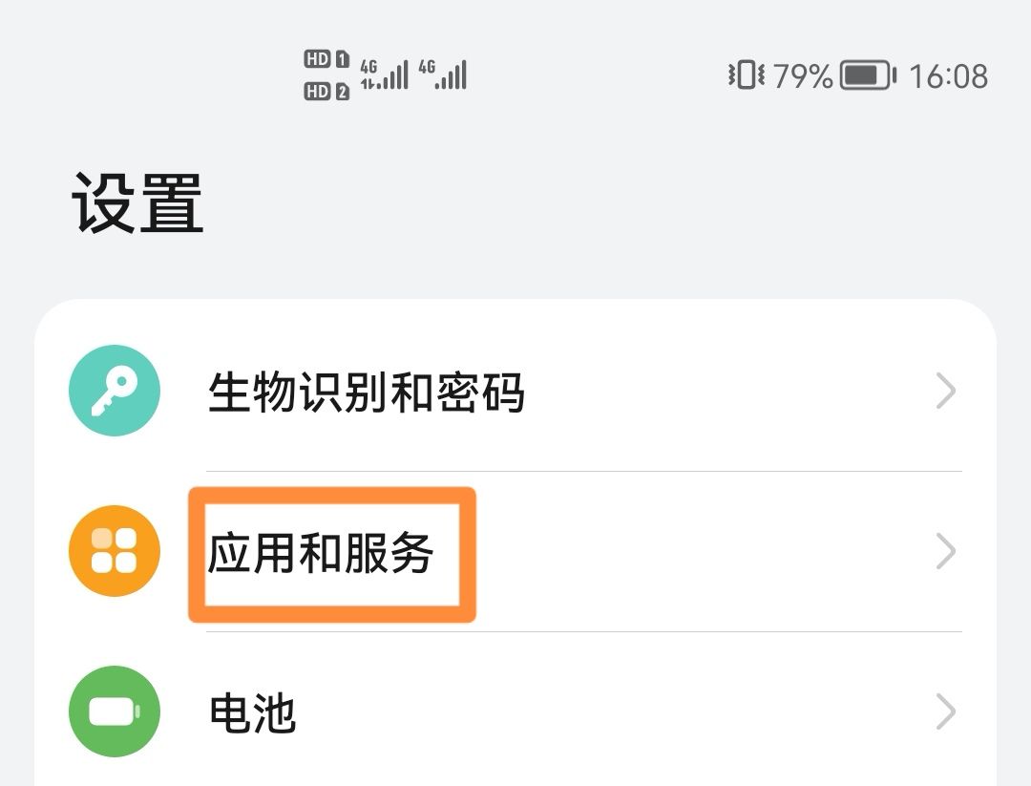This screenshot has height=786, width=1031.
Task: Tap the second 4G signal bars
Action: point(442,74)
